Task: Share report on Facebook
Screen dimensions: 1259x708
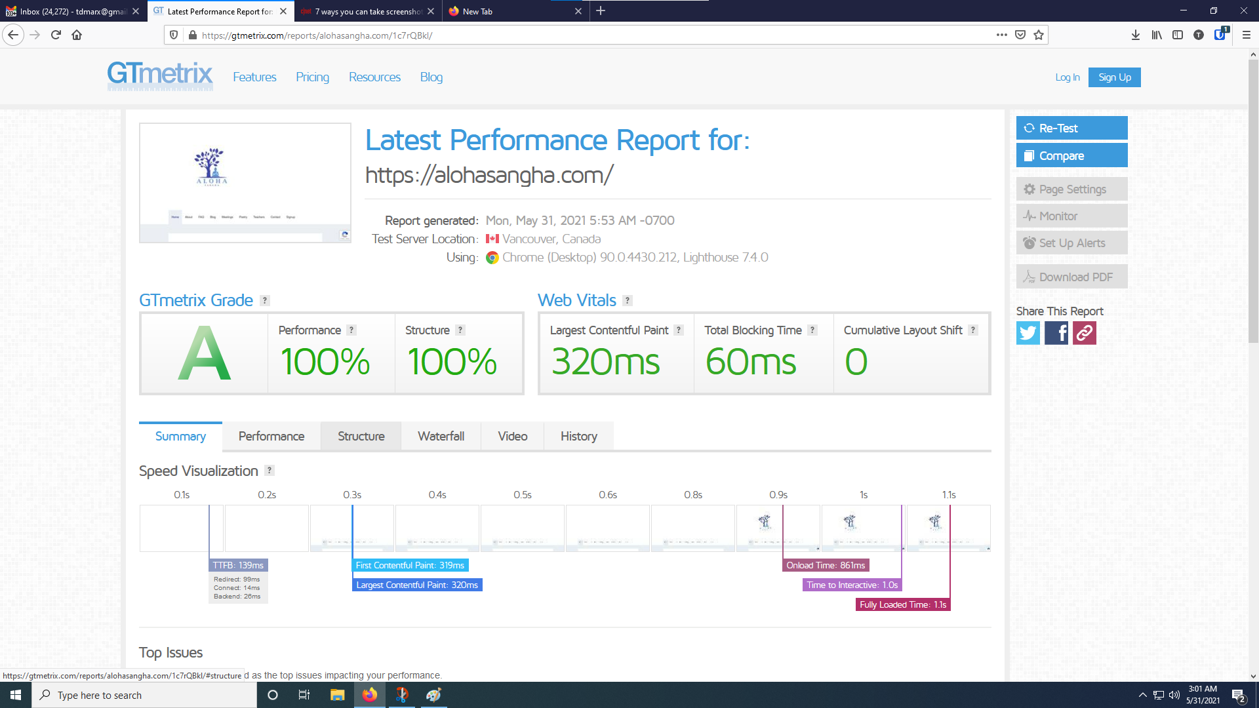Action: coord(1056,333)
